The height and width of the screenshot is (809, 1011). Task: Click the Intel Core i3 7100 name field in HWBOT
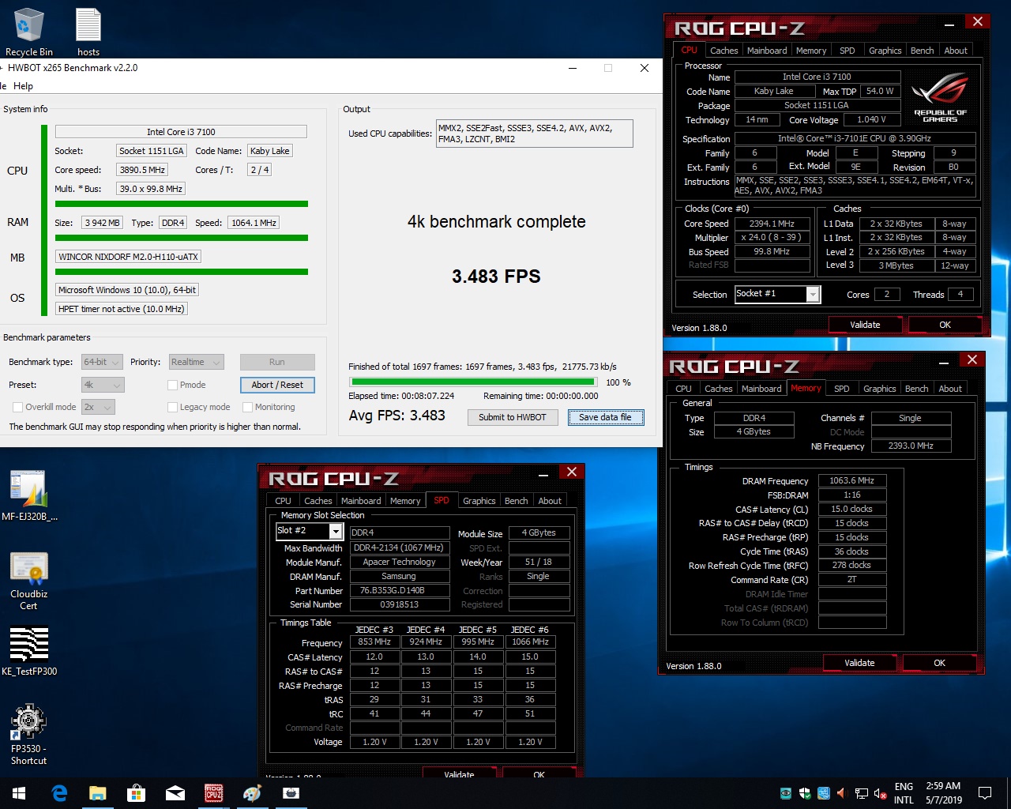tap(181, 132)
